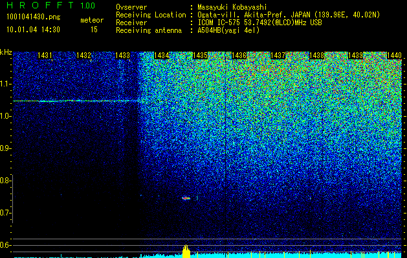The width and height of the screenshot is (407, 258).
Task: Click the 1436 time marker
Action: (239, 55)
